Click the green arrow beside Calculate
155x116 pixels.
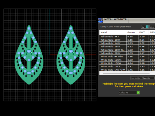(138, 92)
